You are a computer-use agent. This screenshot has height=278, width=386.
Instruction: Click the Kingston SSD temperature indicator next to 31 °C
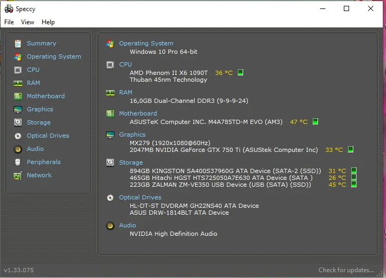click(354, 170)
